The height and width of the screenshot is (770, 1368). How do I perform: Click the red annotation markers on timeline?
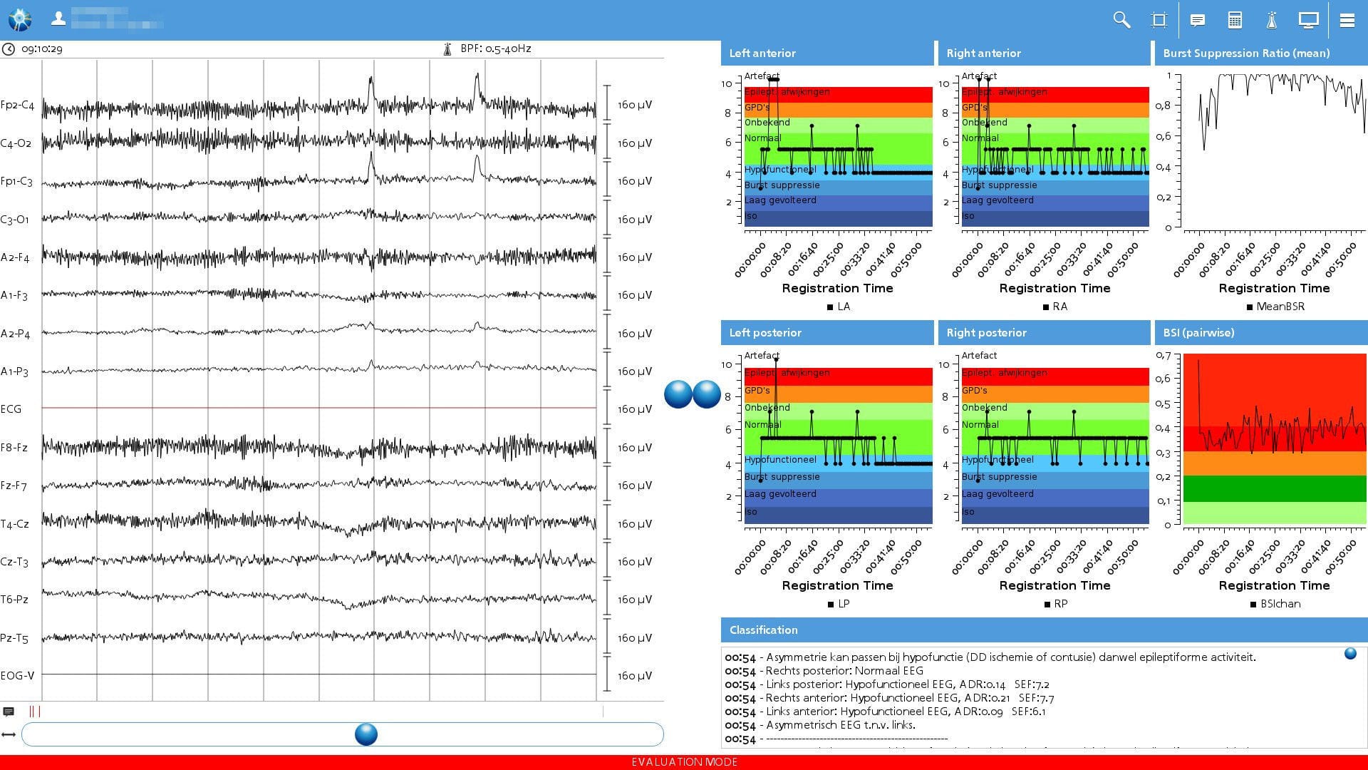(35, 712)
